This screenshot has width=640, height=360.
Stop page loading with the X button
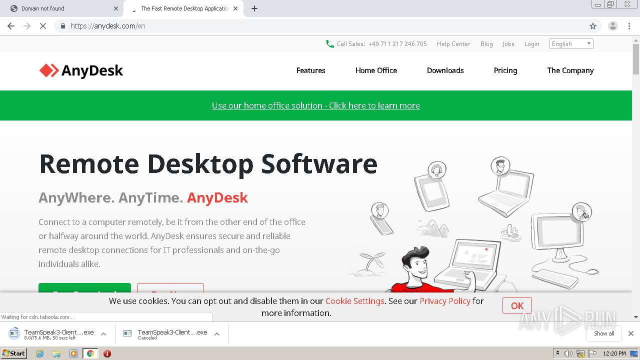point(43,26)
